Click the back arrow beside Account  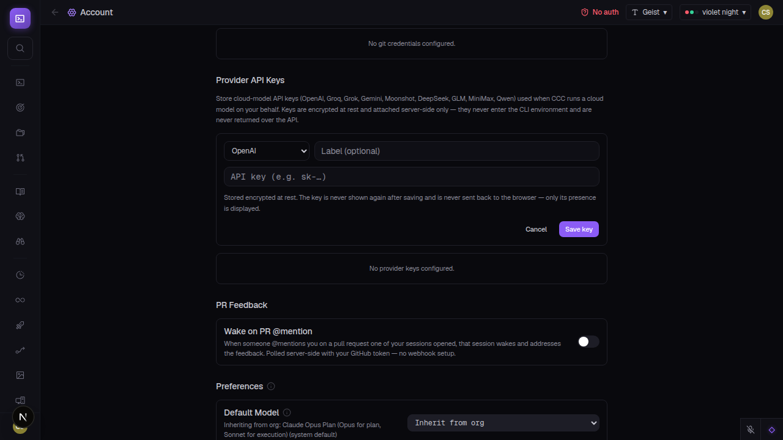click(55, 12)
